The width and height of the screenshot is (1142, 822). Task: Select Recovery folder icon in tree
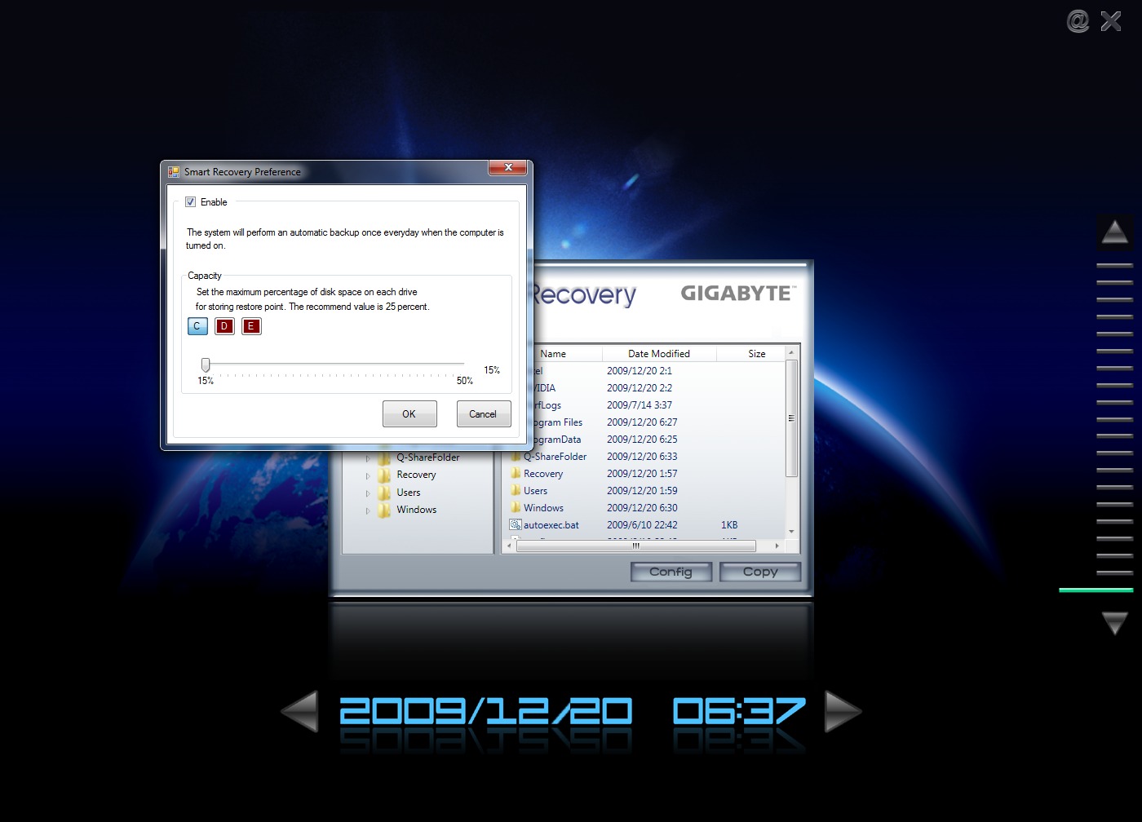(384, 475)
